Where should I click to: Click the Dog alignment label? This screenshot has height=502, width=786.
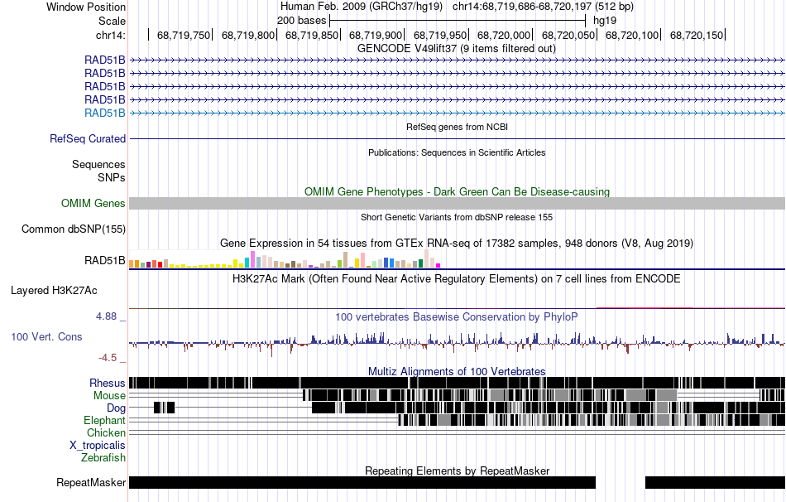click(x=116, y=408)
